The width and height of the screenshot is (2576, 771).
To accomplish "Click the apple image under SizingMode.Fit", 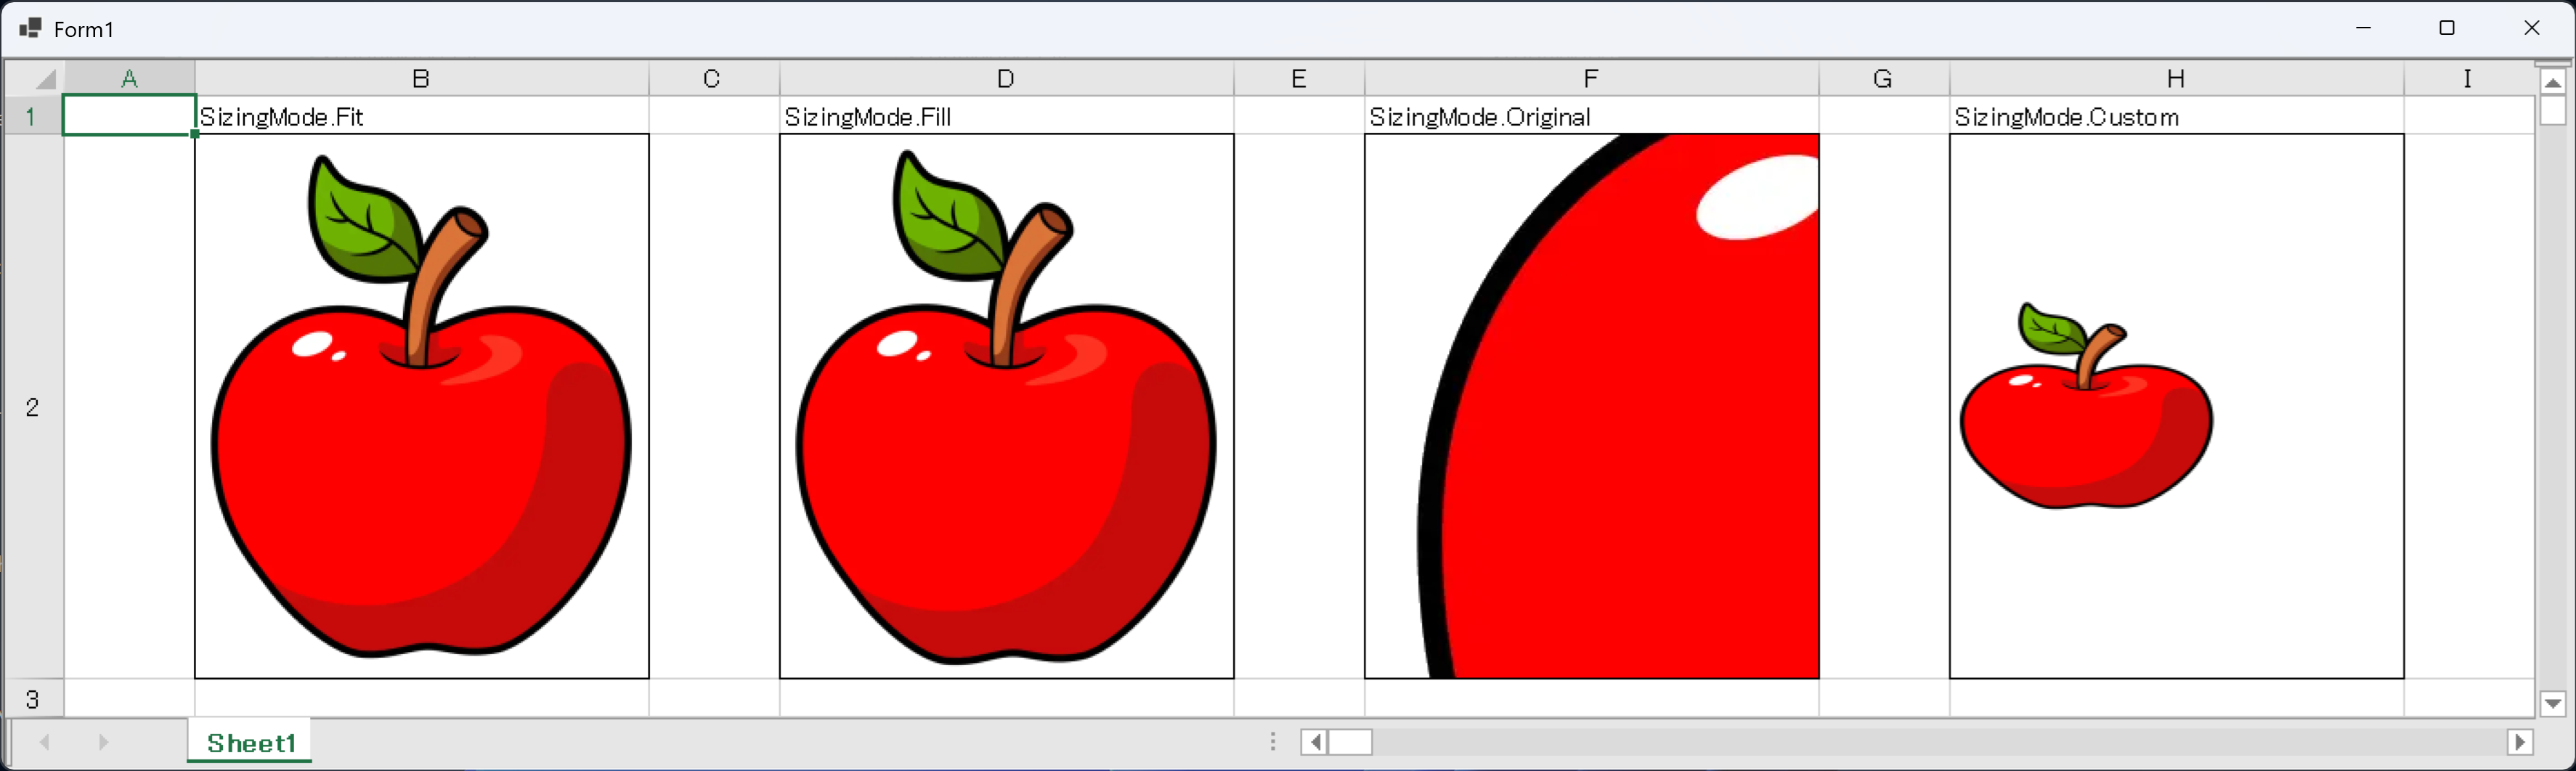I will (x=421, y=406).
